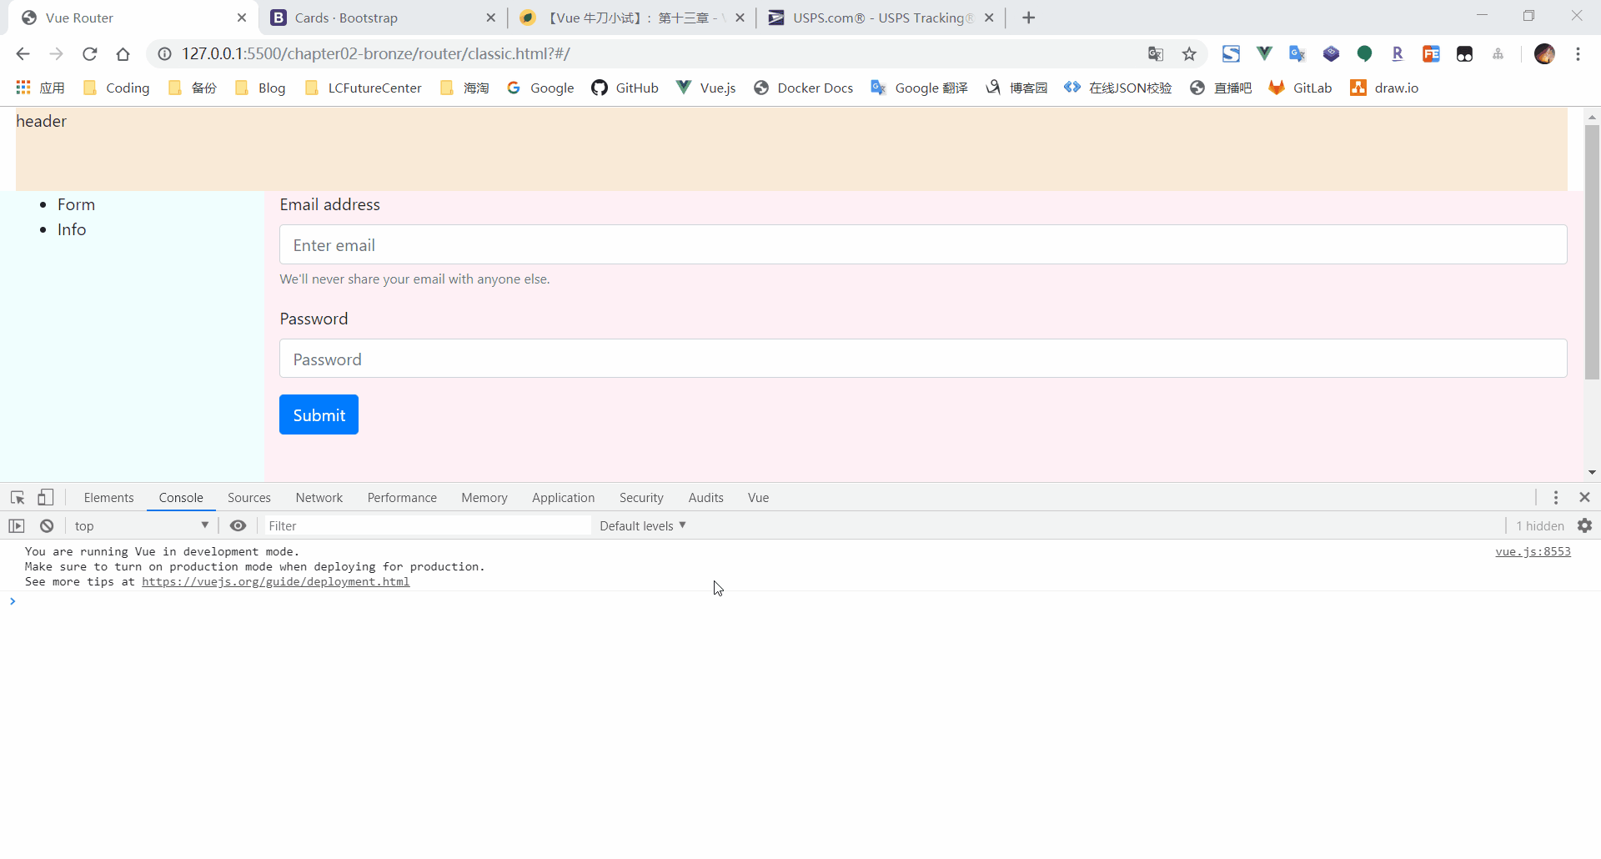Activate the DevTools element inspector icon

18,498
